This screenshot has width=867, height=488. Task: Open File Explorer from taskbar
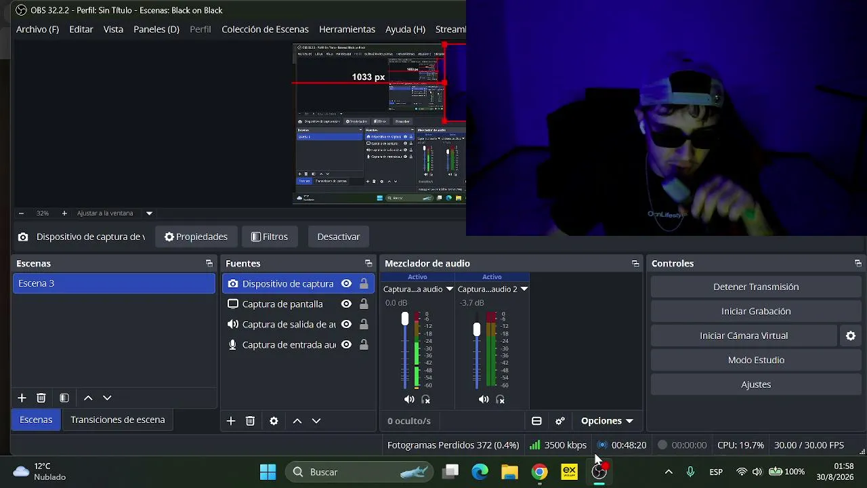coord(509,472)
